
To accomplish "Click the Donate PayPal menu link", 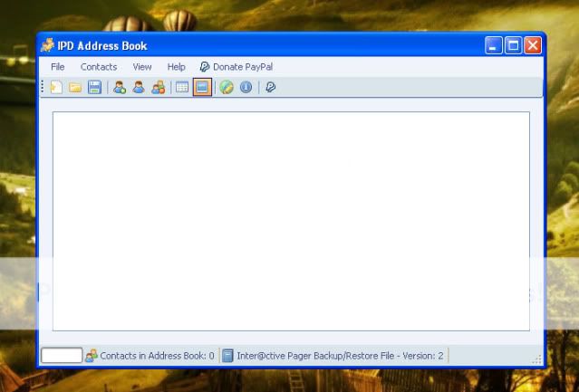I will point(236,67).
